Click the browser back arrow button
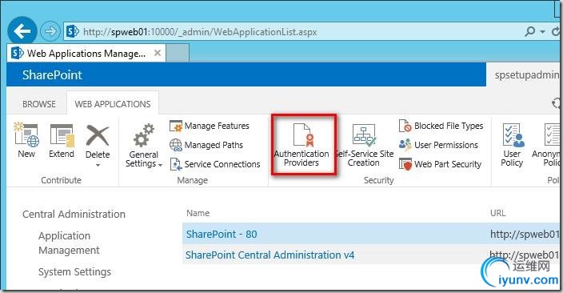The height and width of the screenshot is (293, 563). (22, 32)
